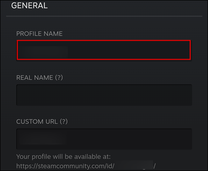The height and width of the screenshot is (171, 208).
Task: Click the blurred value inside Custom URL field
Action: tap(43, 139)
